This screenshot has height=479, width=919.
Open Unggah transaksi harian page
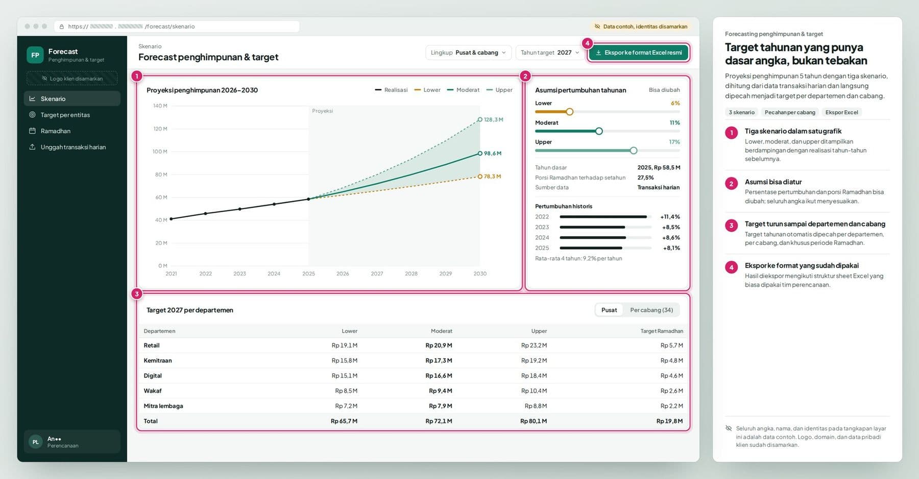pos(72,147)
